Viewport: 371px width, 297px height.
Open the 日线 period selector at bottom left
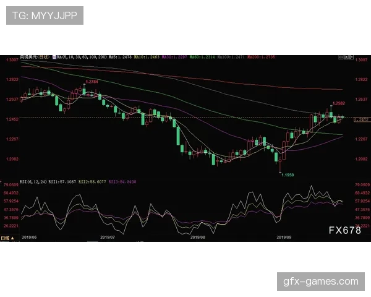pos(6,237)
